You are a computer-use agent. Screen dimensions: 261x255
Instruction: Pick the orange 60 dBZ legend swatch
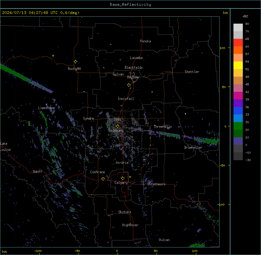point(238,50)
